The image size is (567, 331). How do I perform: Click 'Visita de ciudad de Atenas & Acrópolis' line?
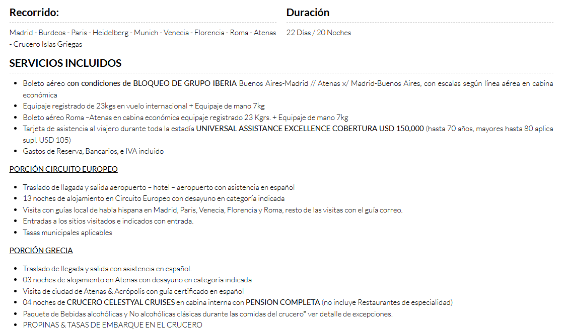coord(133,291)
